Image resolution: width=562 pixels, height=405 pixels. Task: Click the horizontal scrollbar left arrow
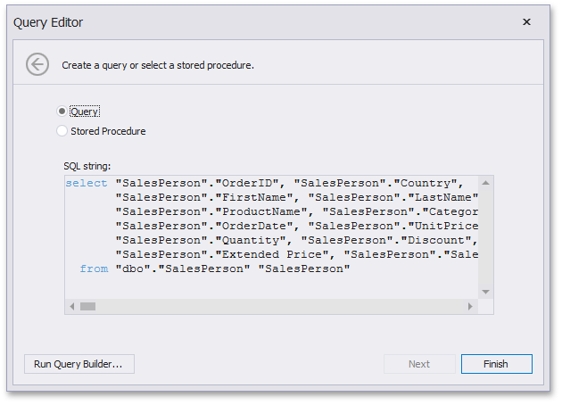point(71,306)
